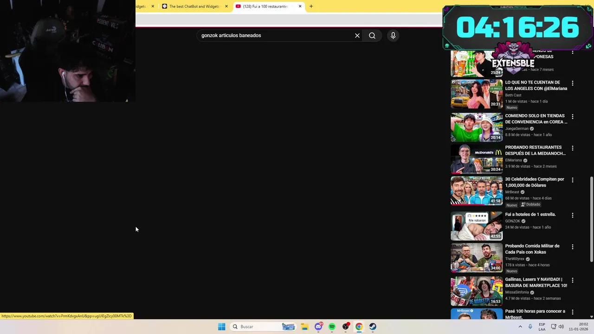Open the '30 Celebridades Compiten' thumbnail

coord(477,190)
